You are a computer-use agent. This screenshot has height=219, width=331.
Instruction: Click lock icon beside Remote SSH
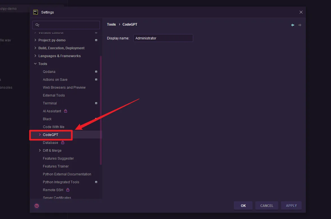(x=68, y=190)
